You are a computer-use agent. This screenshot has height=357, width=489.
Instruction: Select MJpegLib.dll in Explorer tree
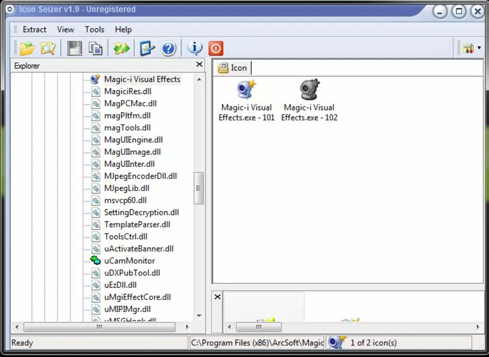click(127, 188)
